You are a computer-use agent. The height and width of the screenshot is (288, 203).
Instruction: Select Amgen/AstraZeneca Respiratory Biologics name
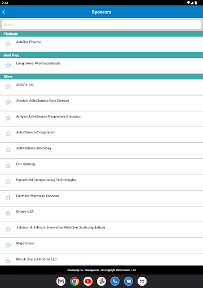coord(48,116)
